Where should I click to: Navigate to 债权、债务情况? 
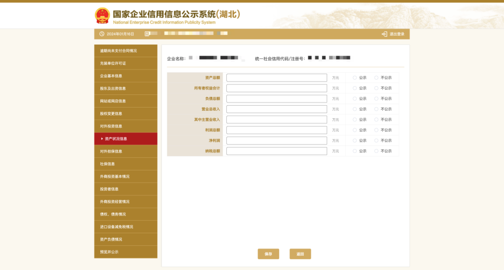(126, 214)
